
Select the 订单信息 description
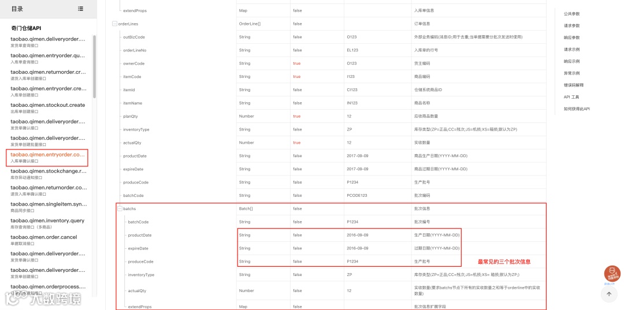[x=422, y=24]
